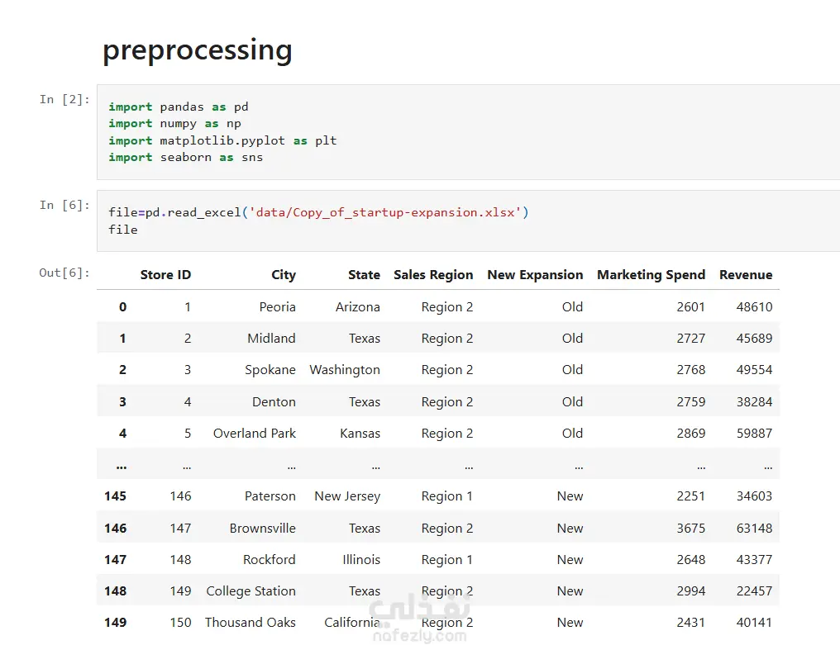Click the In [6] prompt label
The height and width of the screenshot is (645, 840).
click(x=64, y=206)
